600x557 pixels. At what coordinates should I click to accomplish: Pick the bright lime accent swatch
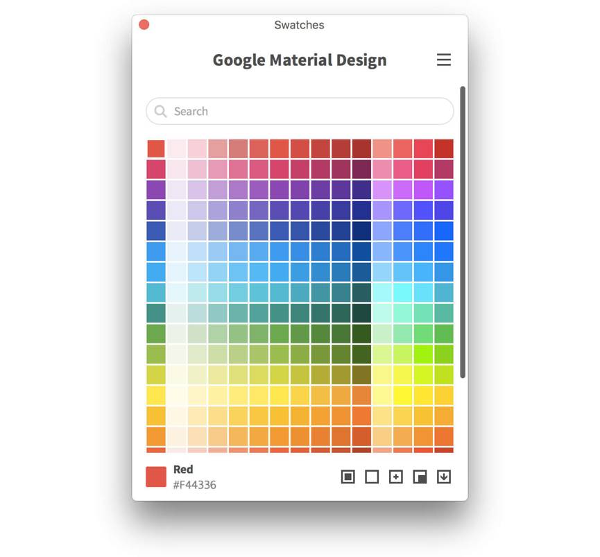click(423, 354)
